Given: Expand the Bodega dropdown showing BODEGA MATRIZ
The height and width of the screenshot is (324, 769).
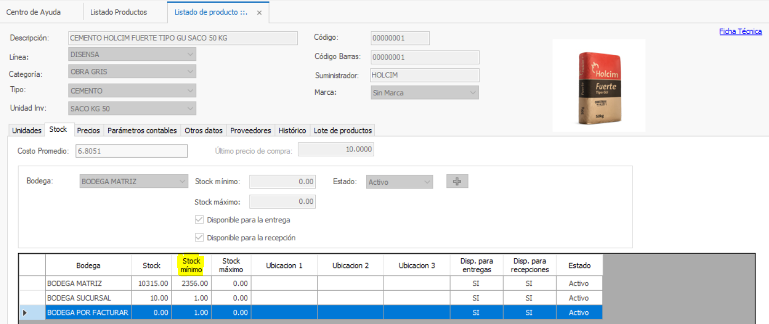Looking at the screenshot, I should pos(182,182).
